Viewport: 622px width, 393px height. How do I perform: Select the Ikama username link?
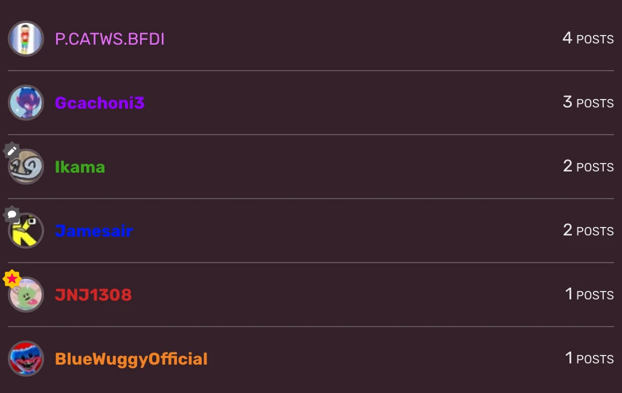tap(80, 167)
